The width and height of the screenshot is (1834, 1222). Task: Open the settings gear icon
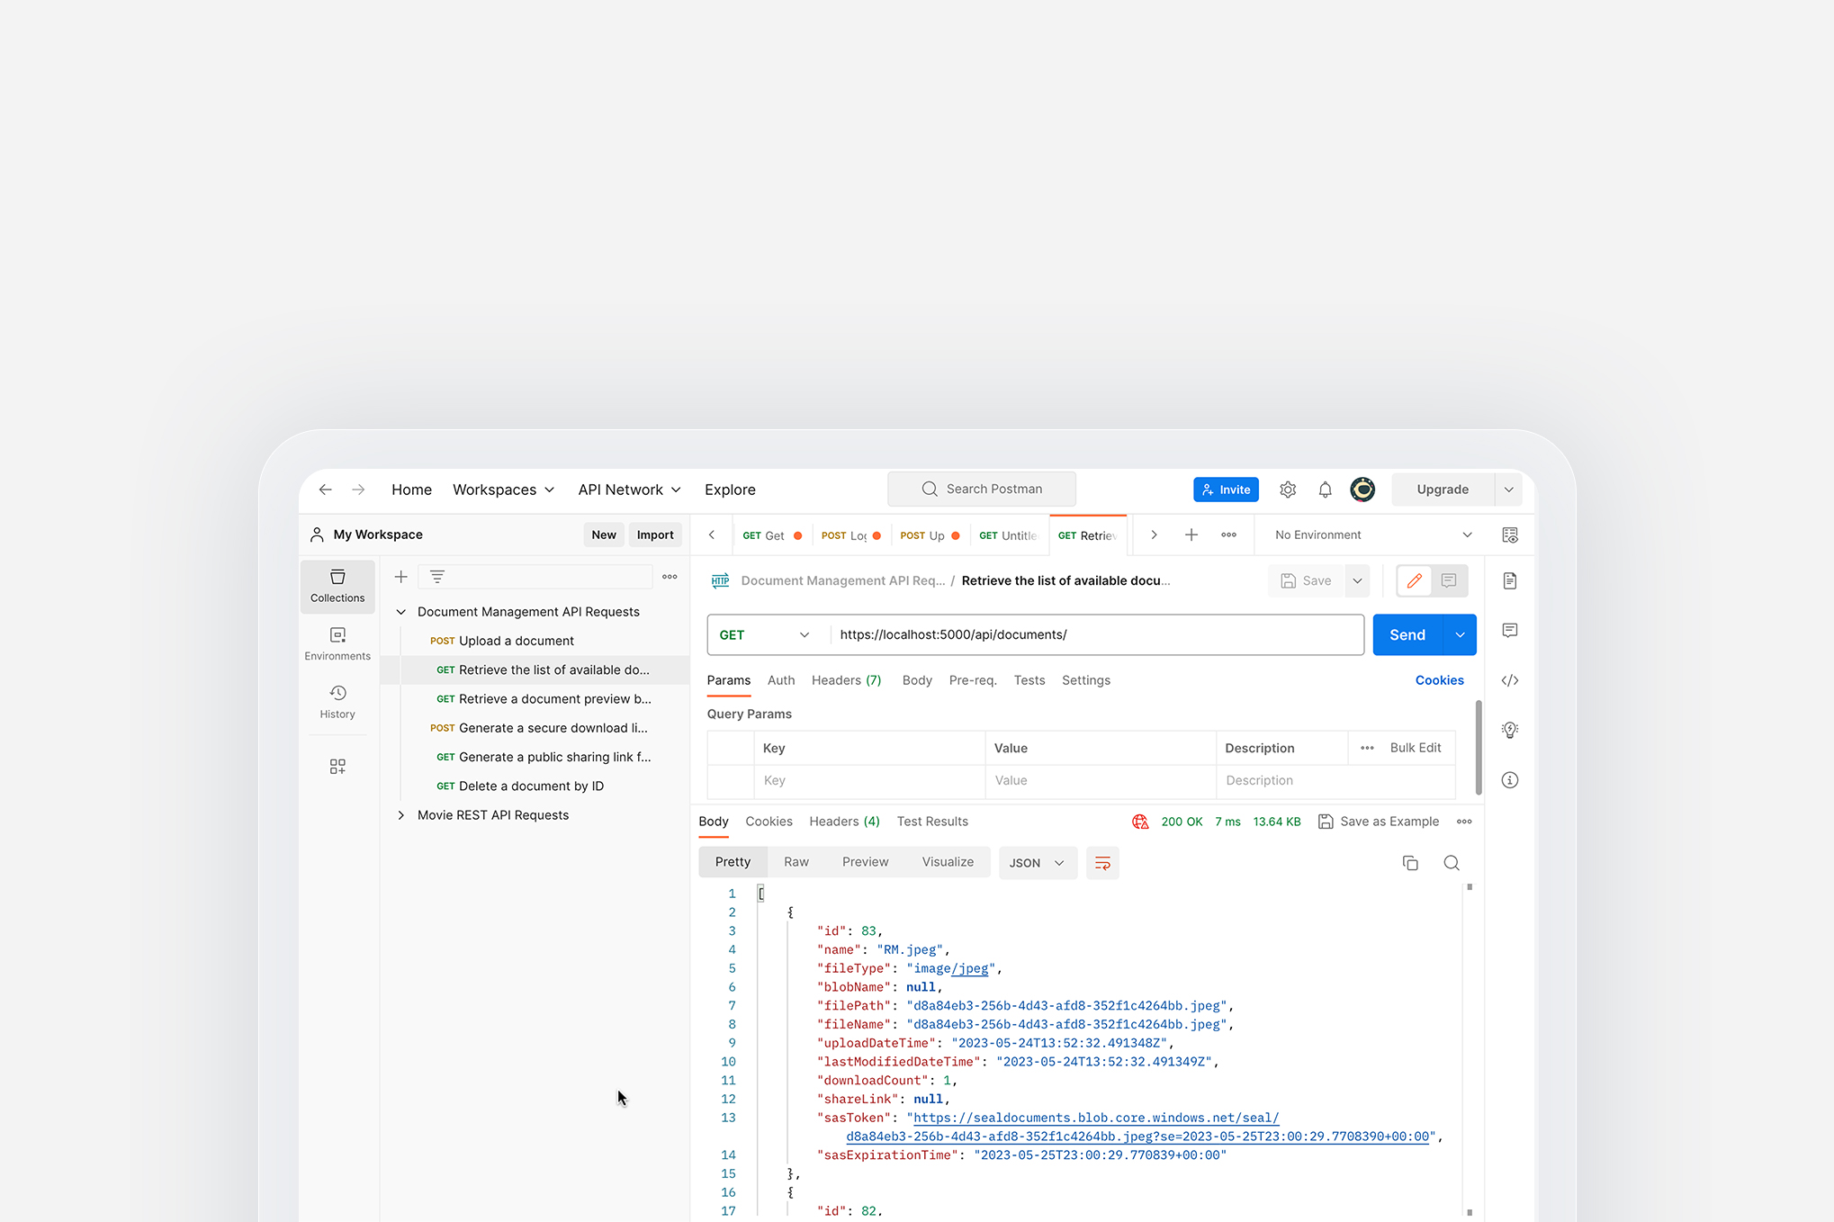tap(1288, 490)
